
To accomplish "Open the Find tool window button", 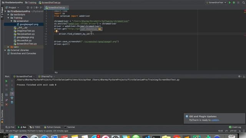I will [x=10, y=127].
